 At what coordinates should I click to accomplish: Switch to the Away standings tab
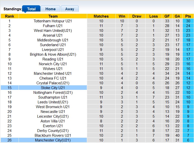click(x=70, y=9)
